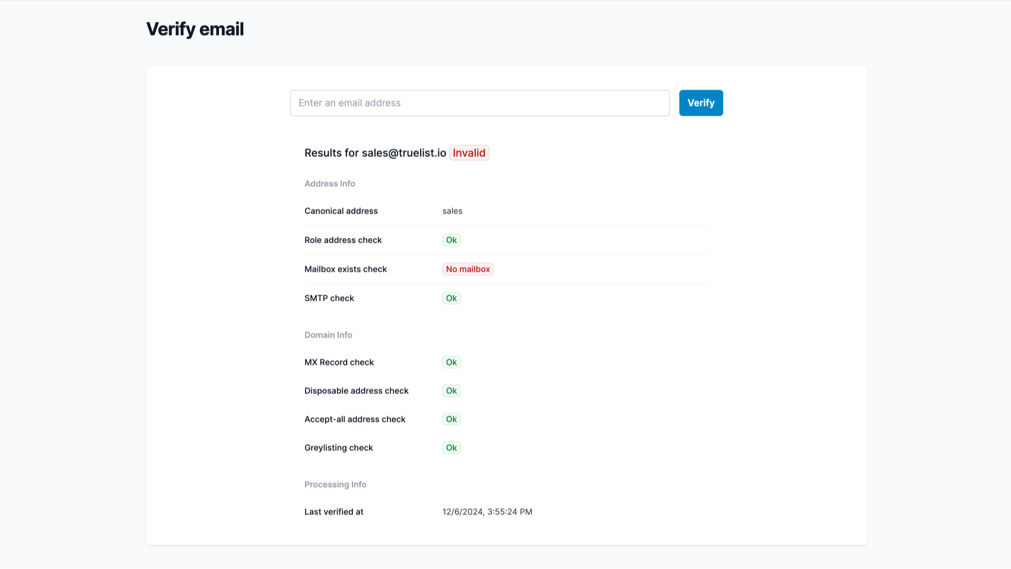The image size is (1011, 569).
Task: Select the Address Info section heading
Action: pyautogui.click(x=330, y=184)
